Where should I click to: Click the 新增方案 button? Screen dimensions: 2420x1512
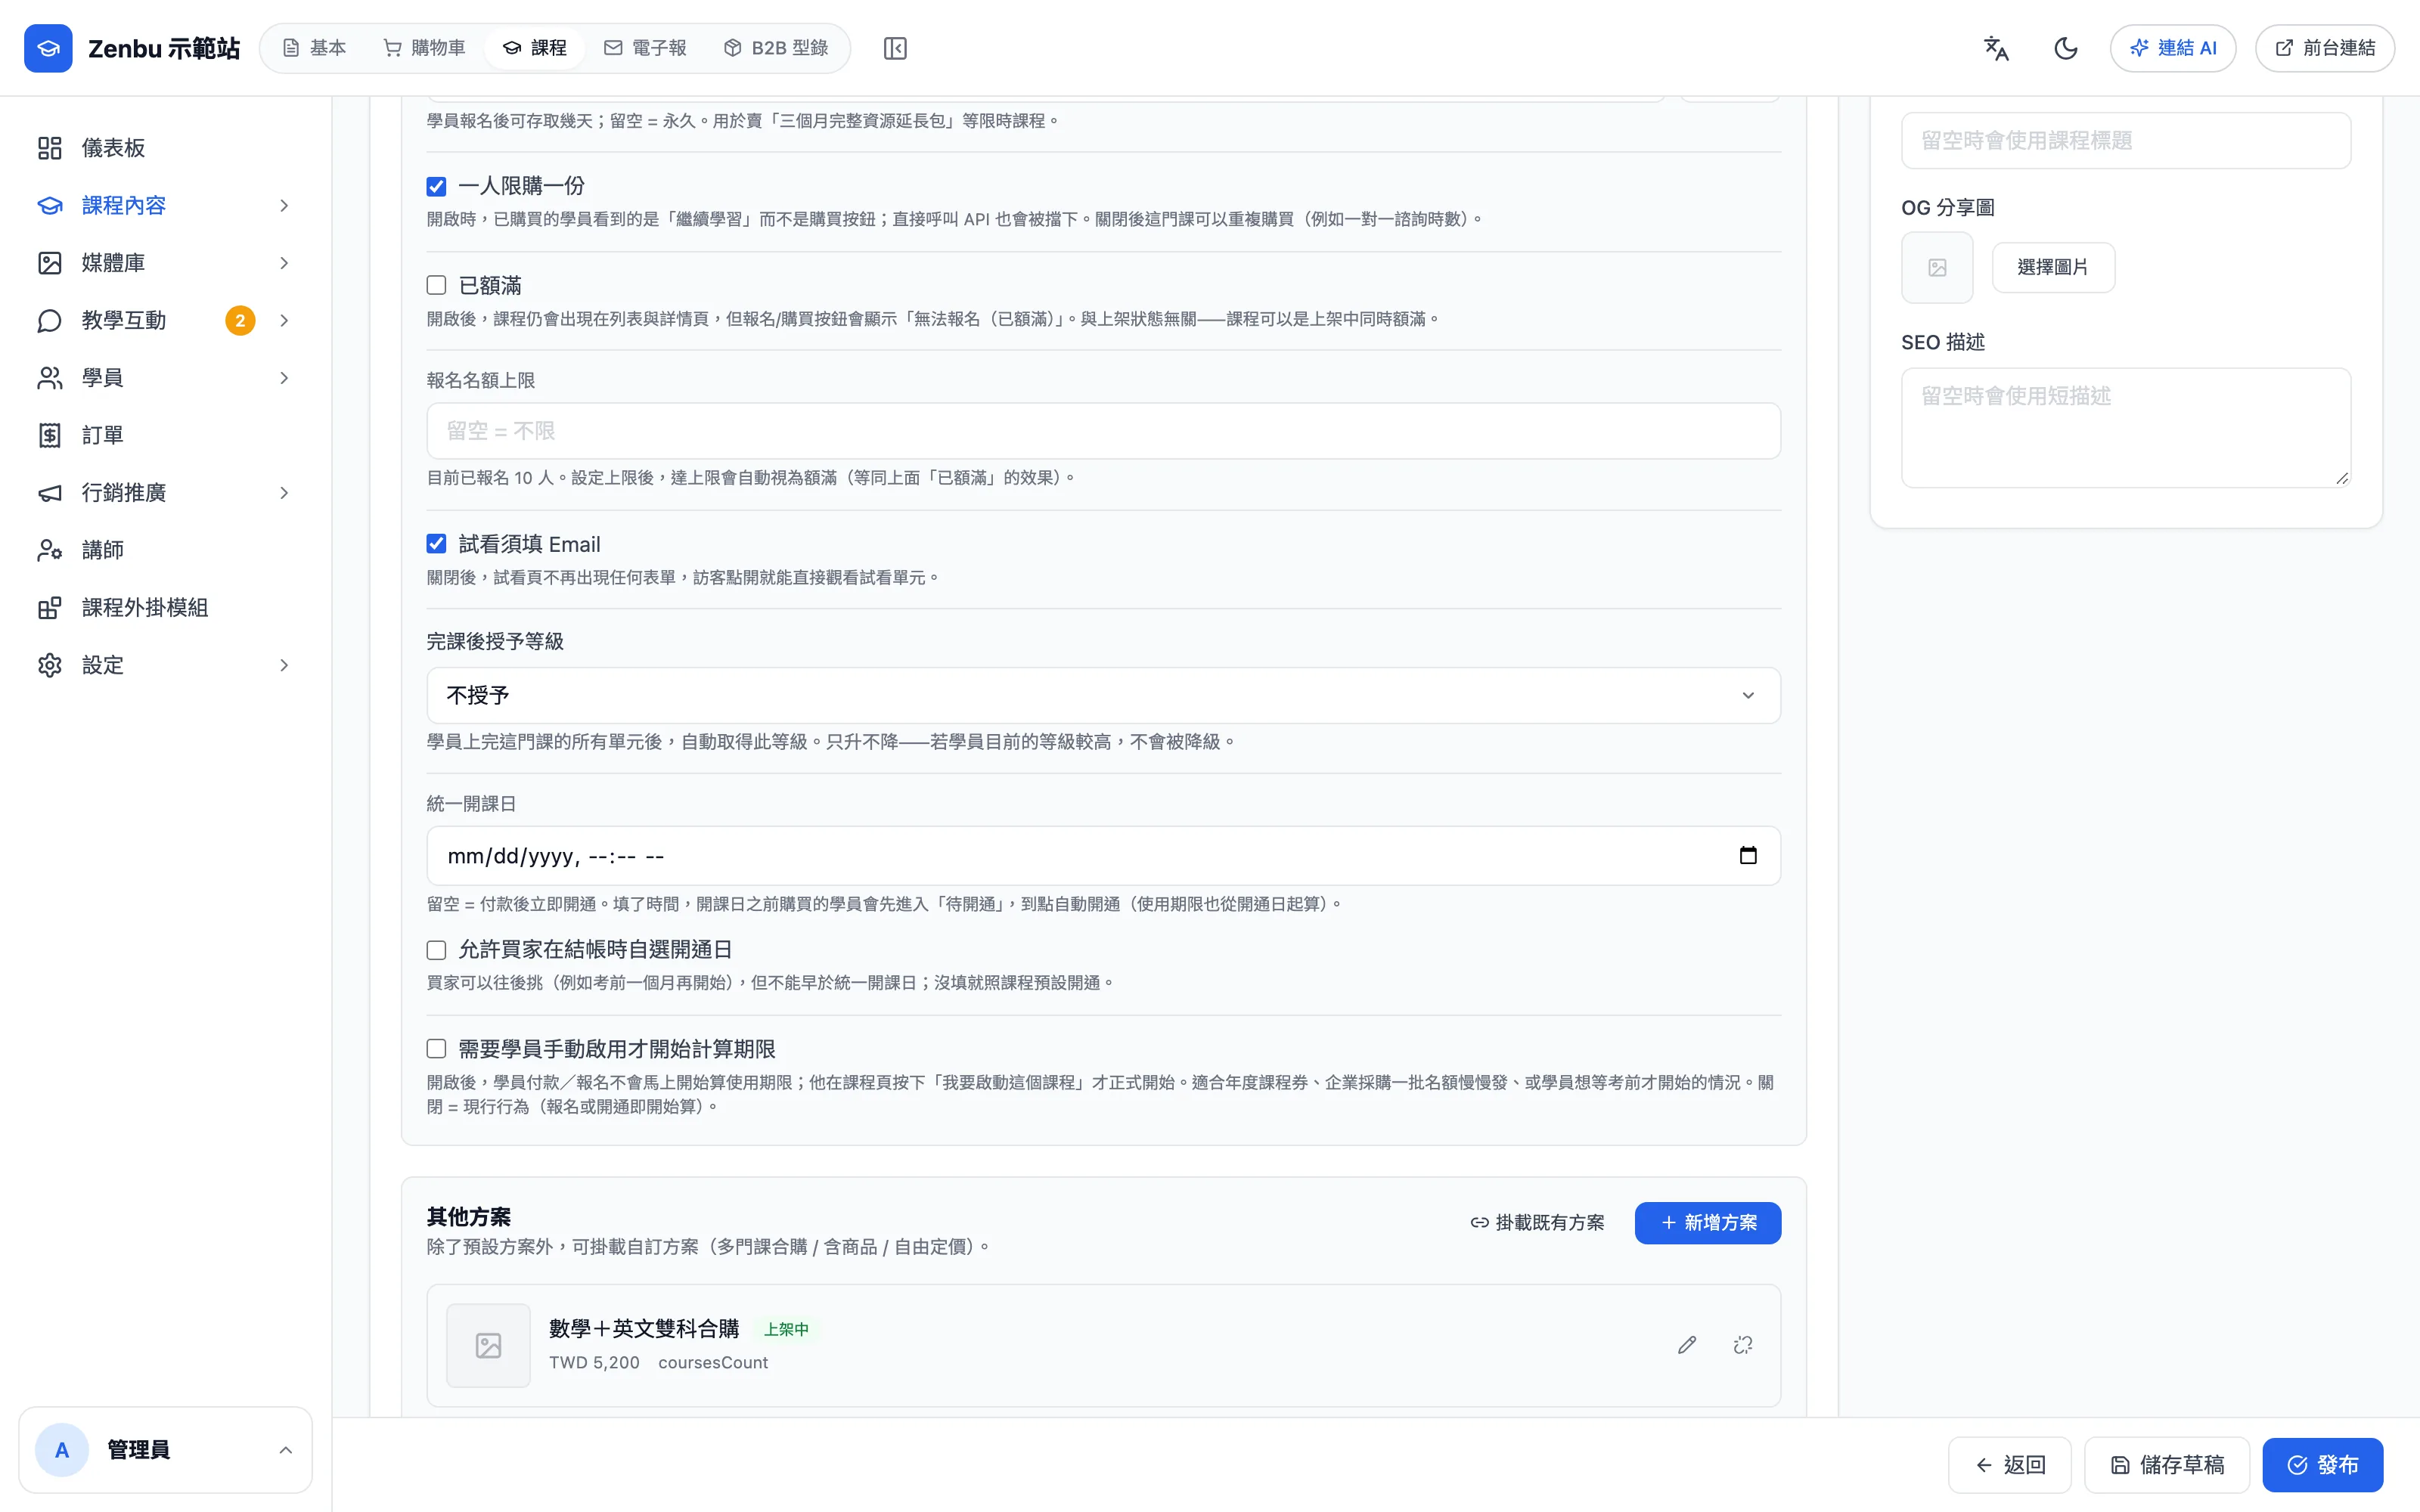click(x=1708, y=1223)
